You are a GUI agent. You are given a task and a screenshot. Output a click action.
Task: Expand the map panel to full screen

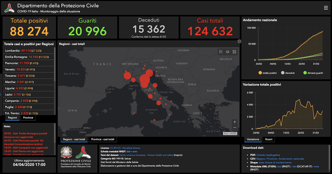(x=239, y=41)
